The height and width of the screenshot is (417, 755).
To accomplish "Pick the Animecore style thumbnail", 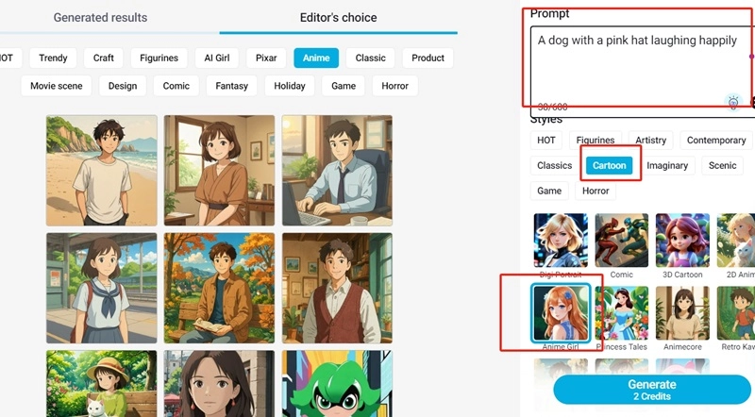I will click(682, 313).
